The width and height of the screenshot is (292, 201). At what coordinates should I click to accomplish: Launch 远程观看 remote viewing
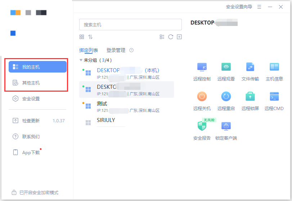(x=226, y=72)
